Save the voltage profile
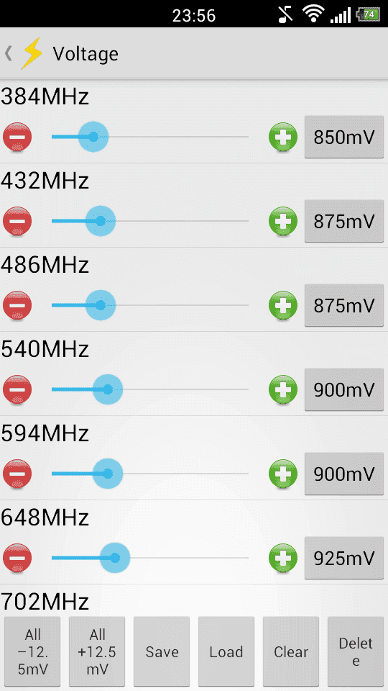 click(x=162, y=651)
